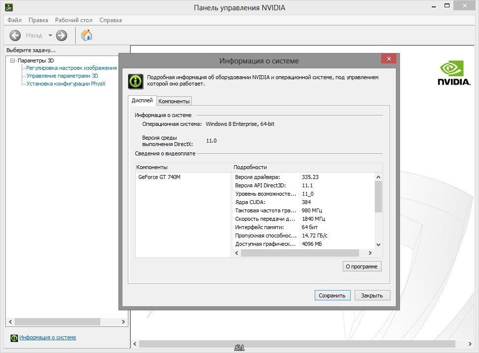Open the Home page house icon
The width and height of the screenshot is (479, 353).
click(x=87, y=35)
